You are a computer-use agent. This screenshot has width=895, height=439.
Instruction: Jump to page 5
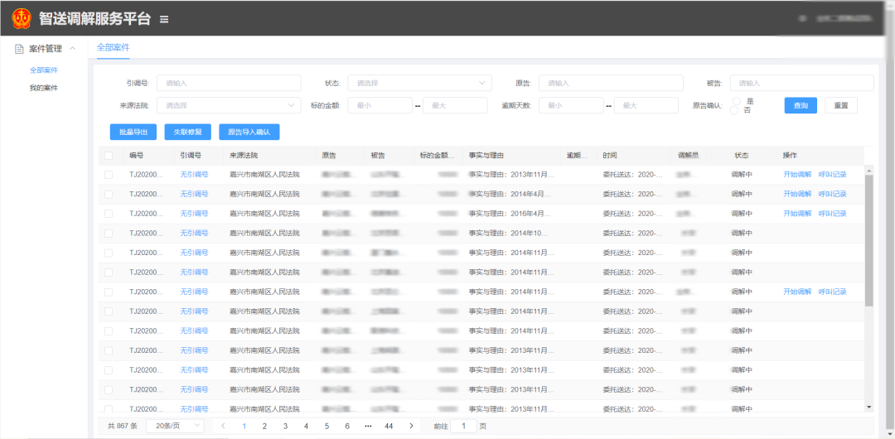[327, 426]
